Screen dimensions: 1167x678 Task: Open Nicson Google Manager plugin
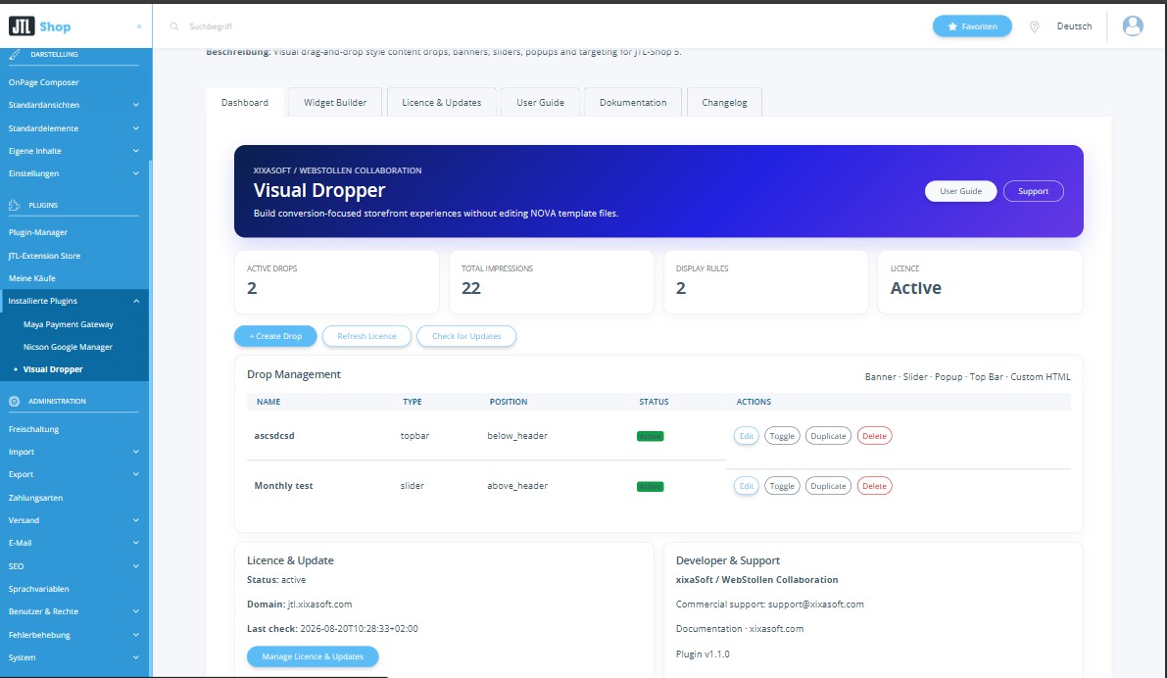[68, 347]
